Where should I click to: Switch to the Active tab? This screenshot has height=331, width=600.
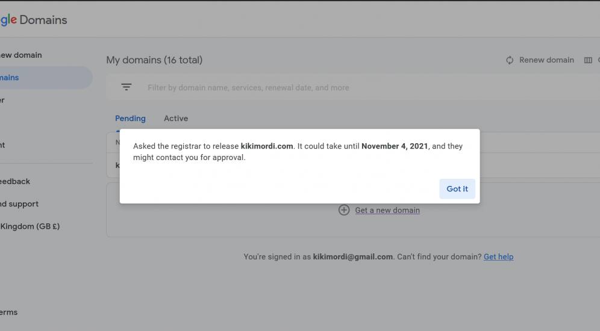[x=176, y=119]
